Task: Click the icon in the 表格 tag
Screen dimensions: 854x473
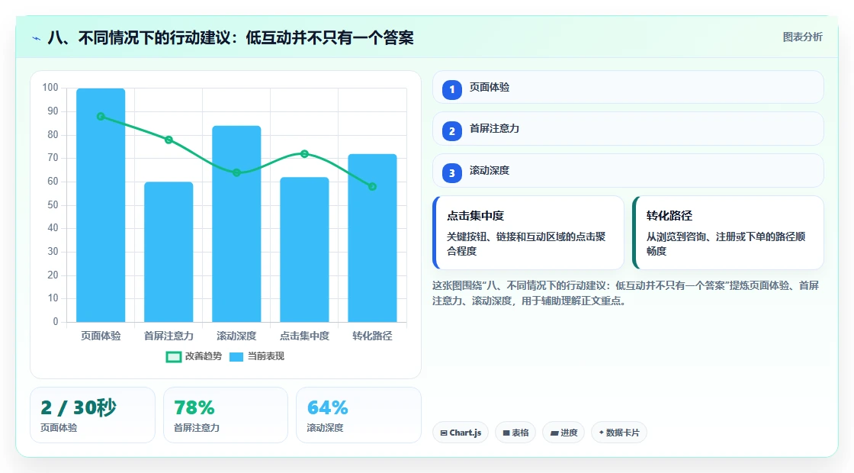Action: (506, 433)
